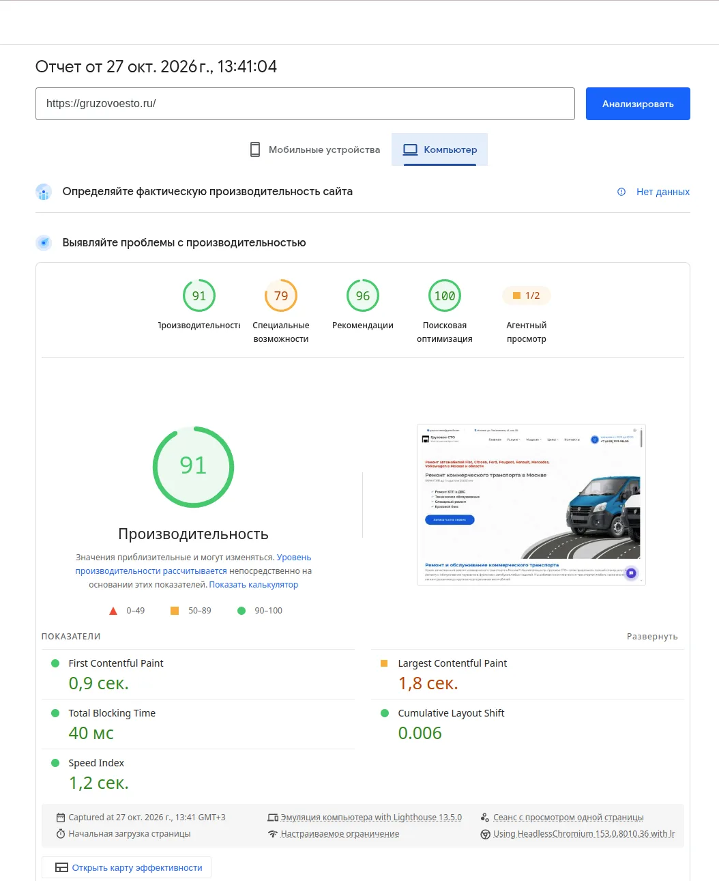Click Эмуляция компьютера with Lighthouse 13.5.0
The image size is (719, 881).
371,818
